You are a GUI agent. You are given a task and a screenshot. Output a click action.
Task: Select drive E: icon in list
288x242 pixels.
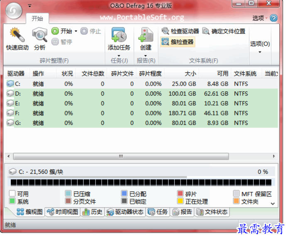coord(10,103)
